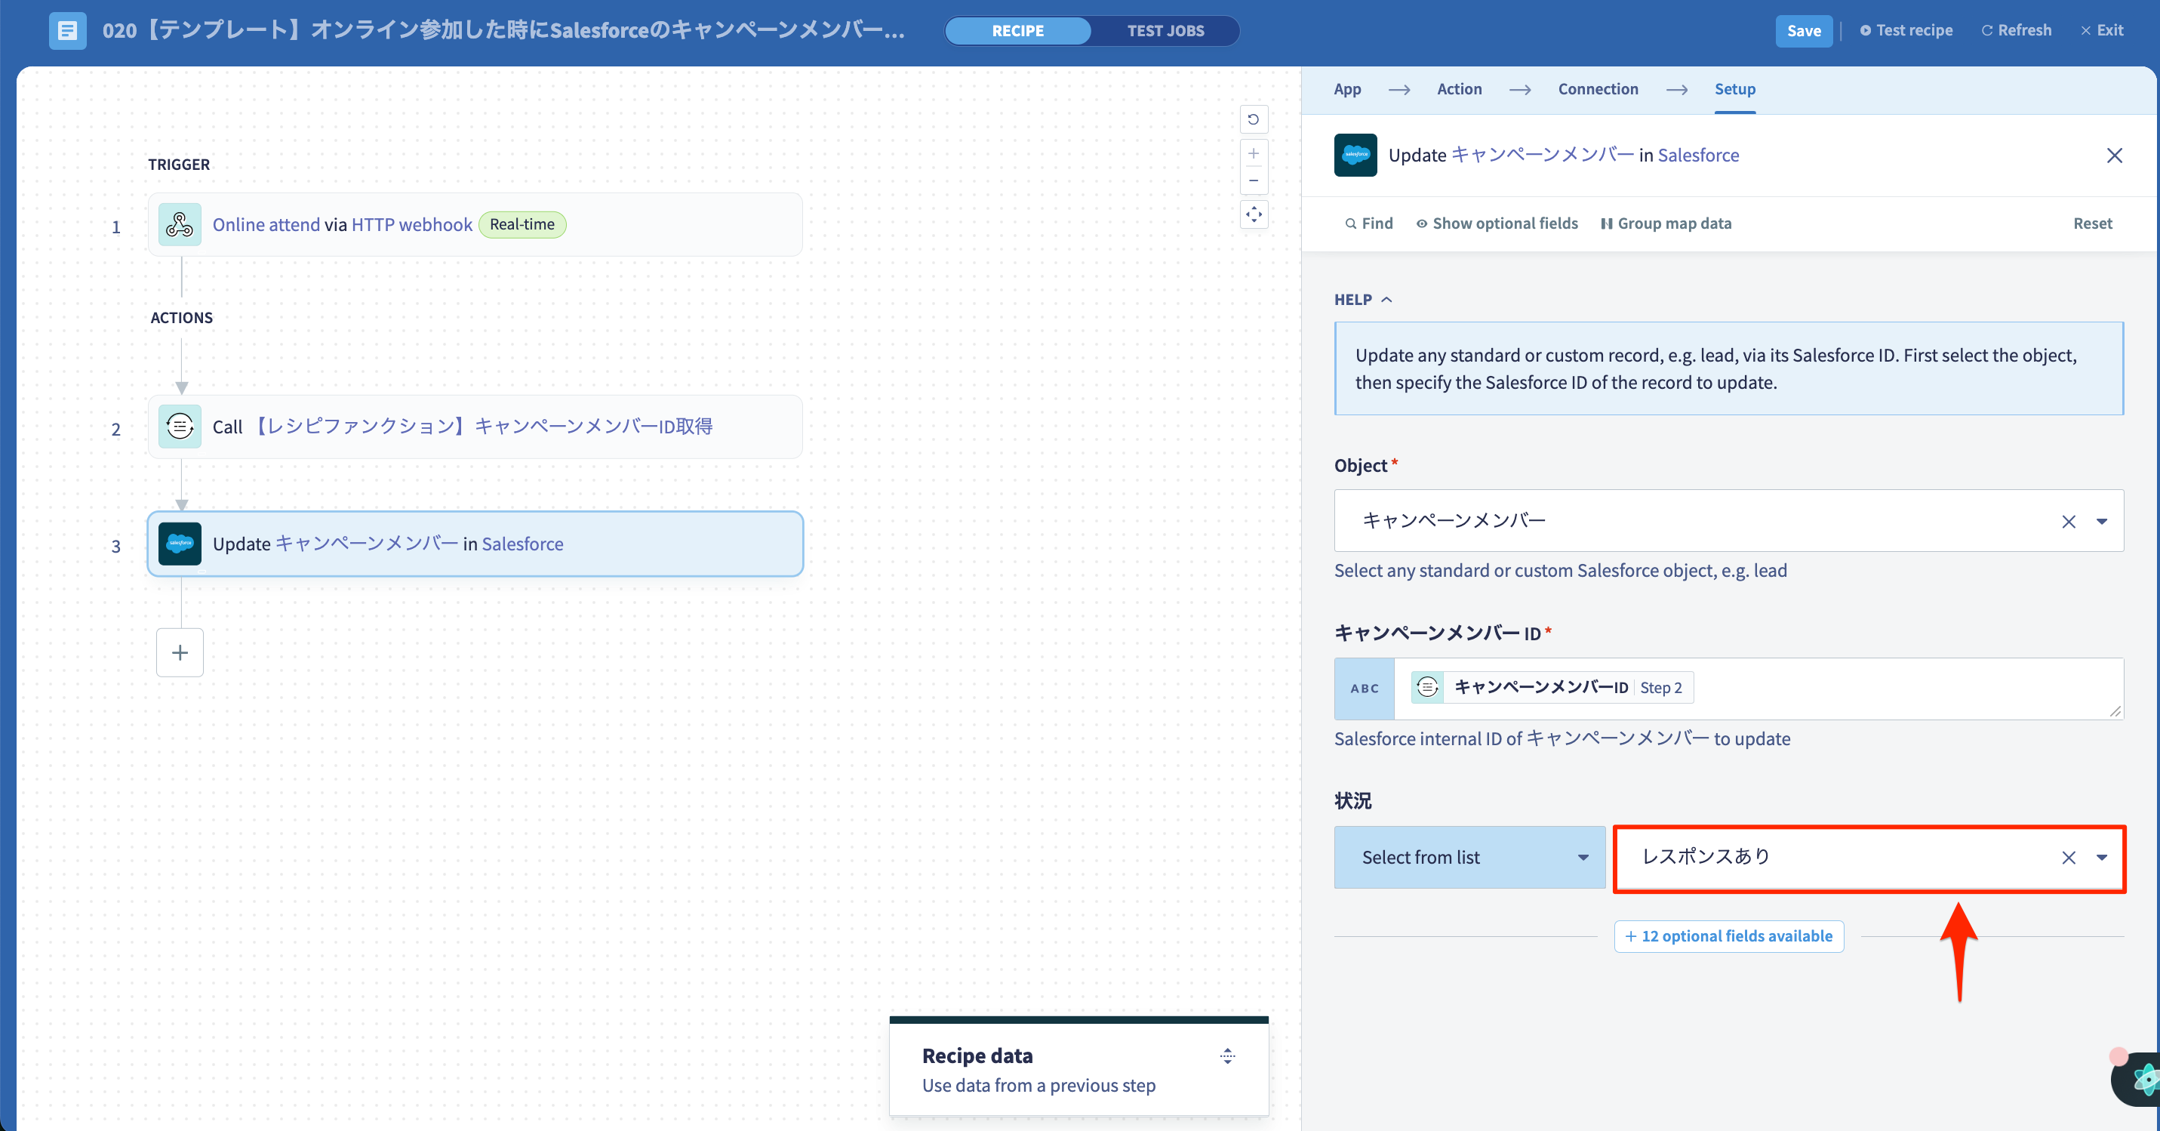Click the Salesforce icon in step 3
Screen dimensions: 2160x1131
coord(180,544)
